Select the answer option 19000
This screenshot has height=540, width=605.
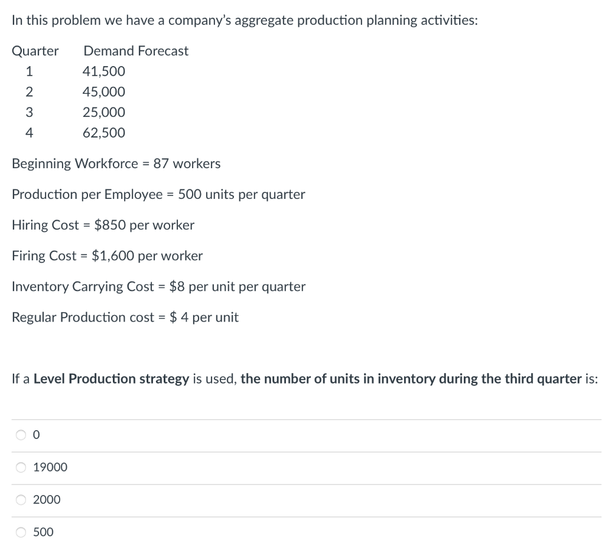pyautogui.click(x=21, y=467)
